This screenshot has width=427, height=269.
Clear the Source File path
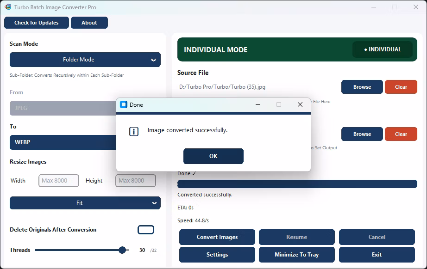(x=401, y=87)
